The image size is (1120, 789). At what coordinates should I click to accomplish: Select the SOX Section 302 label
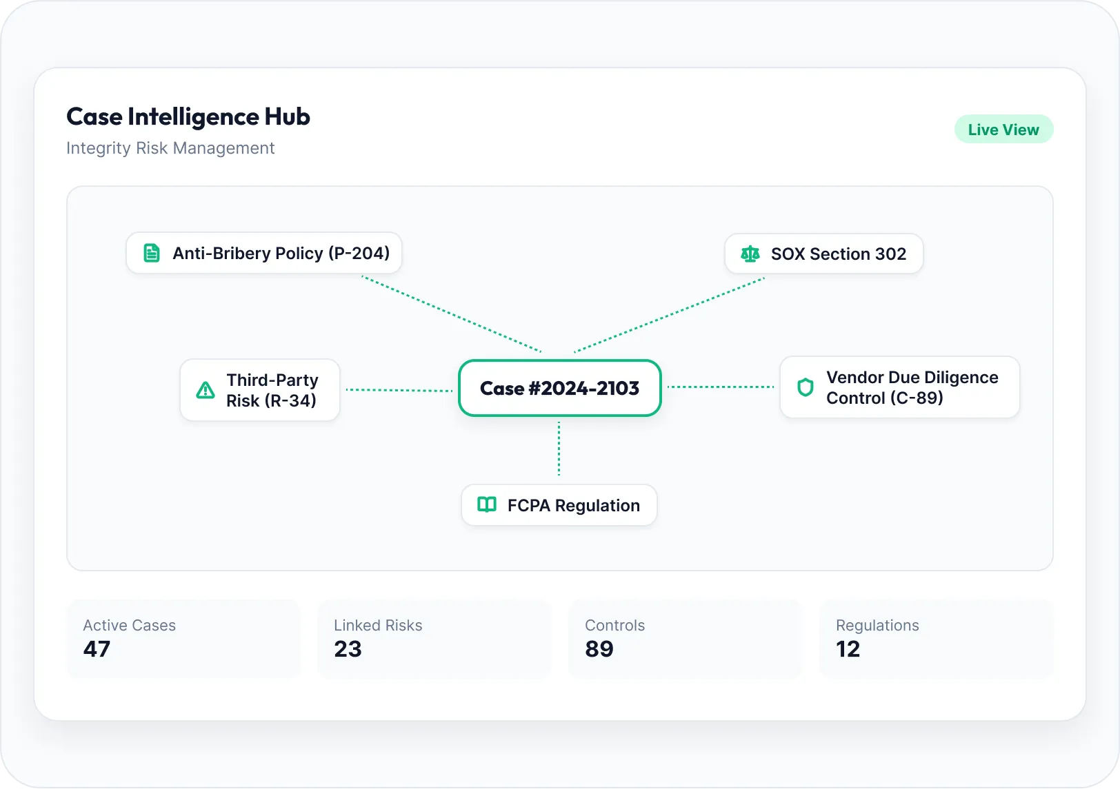839,254
